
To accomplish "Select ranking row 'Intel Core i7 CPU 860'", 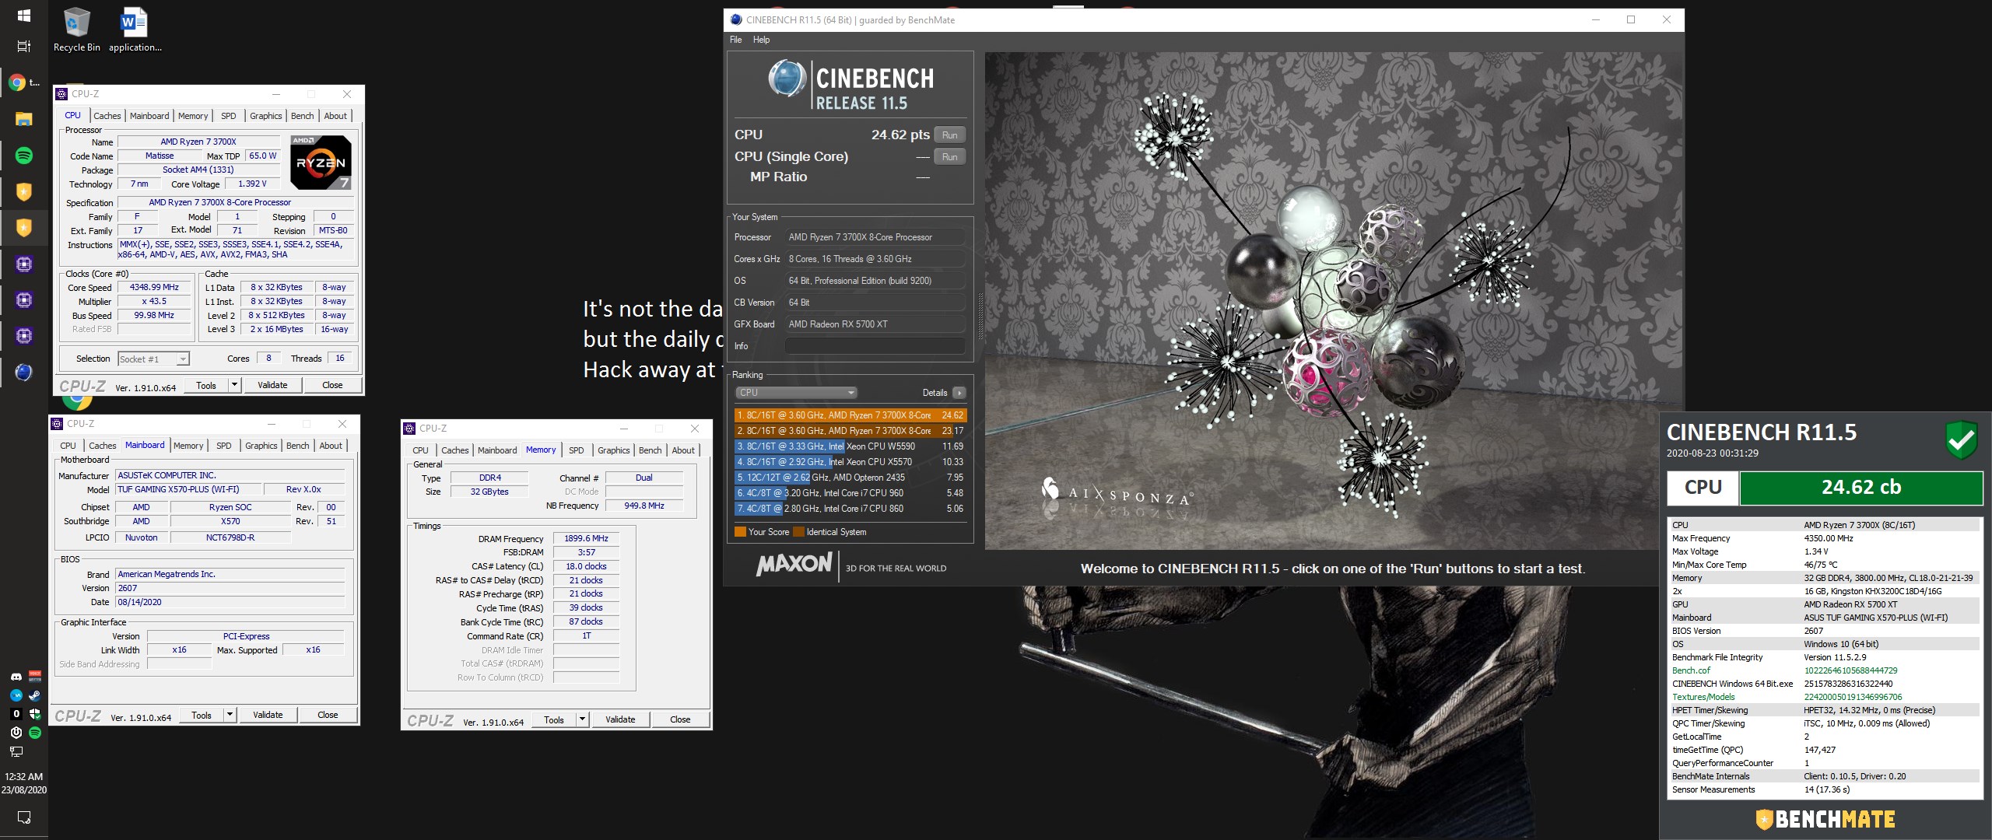I will 850,509.
